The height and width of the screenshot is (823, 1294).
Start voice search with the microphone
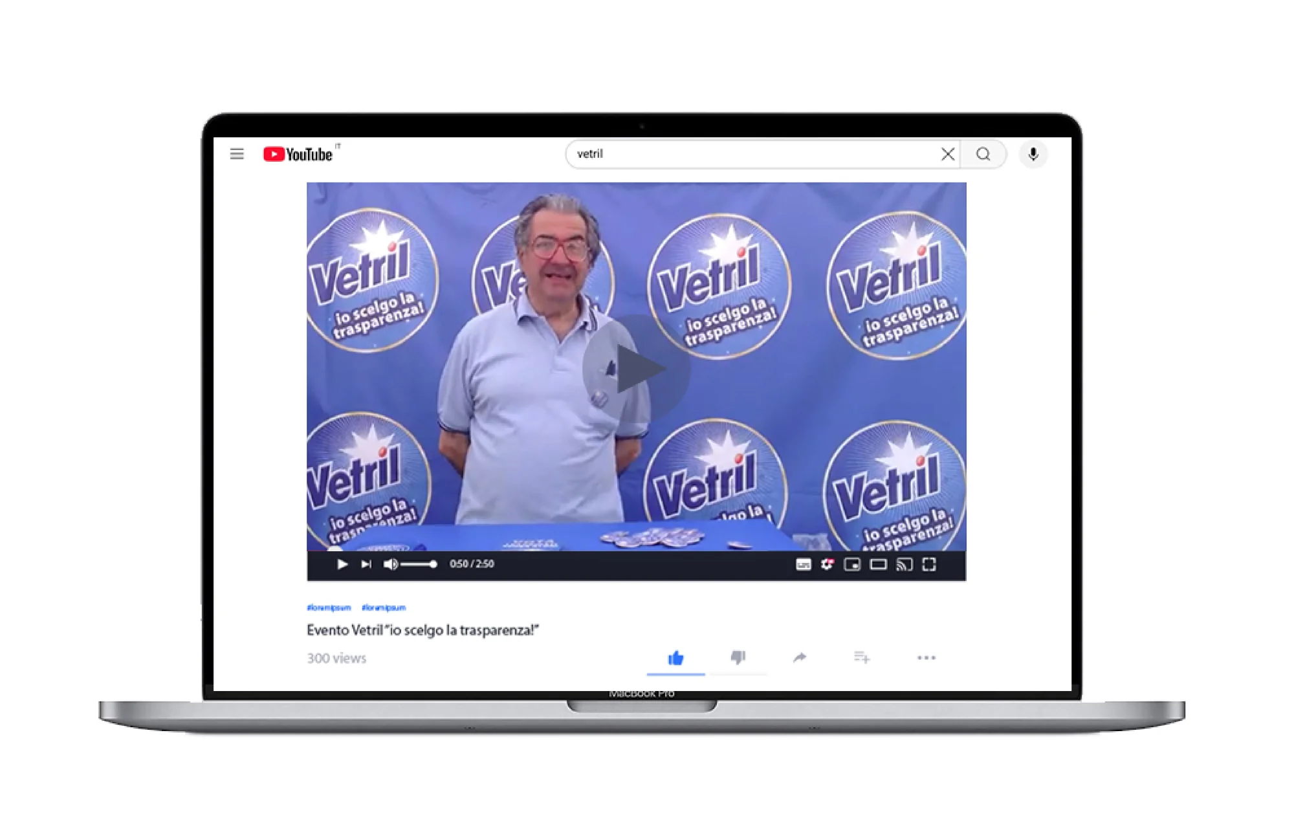[1033, 154]
